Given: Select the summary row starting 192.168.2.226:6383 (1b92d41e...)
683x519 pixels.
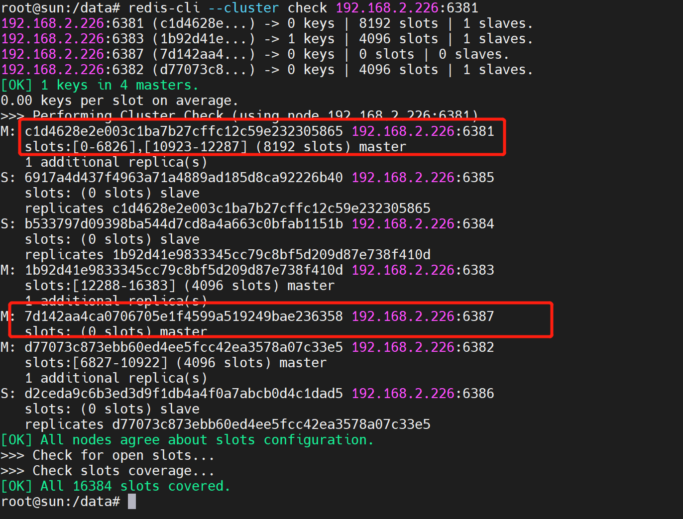Looking at the screenshot, I should [267, 39].
